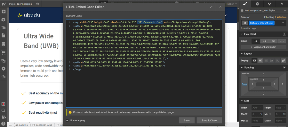Set display to inline

click(x=277, y=60)
